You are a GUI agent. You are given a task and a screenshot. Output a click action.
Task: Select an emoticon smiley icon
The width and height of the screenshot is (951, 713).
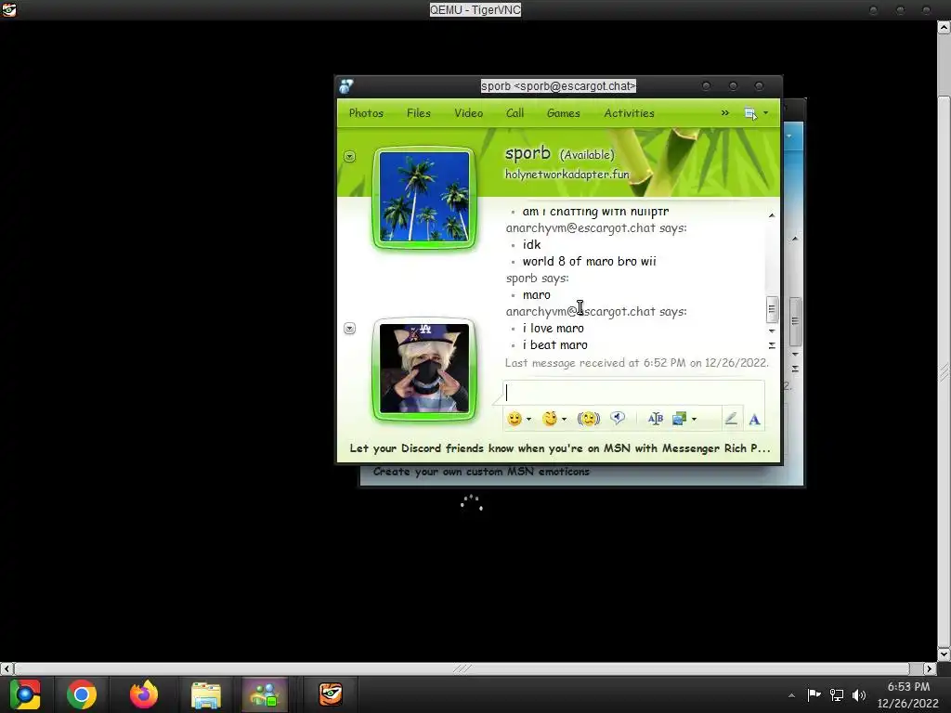515,419
